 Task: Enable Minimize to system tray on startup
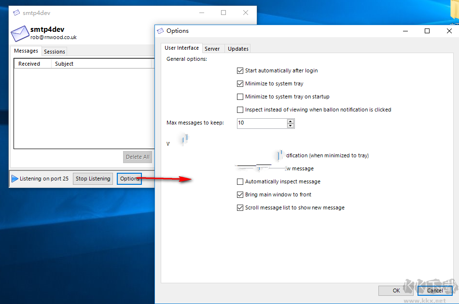coord(240,97)
